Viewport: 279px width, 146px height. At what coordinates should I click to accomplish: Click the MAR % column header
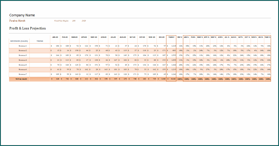(x=200, y=37)
